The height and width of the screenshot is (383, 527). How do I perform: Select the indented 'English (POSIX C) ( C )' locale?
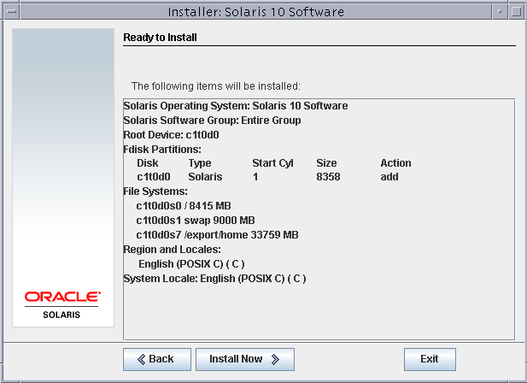point(191,264)
